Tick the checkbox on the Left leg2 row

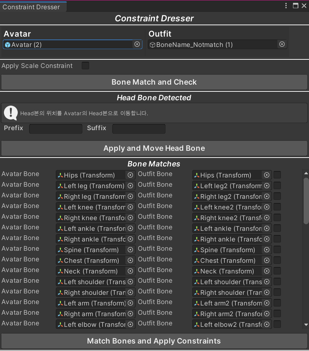pos(277,186)
